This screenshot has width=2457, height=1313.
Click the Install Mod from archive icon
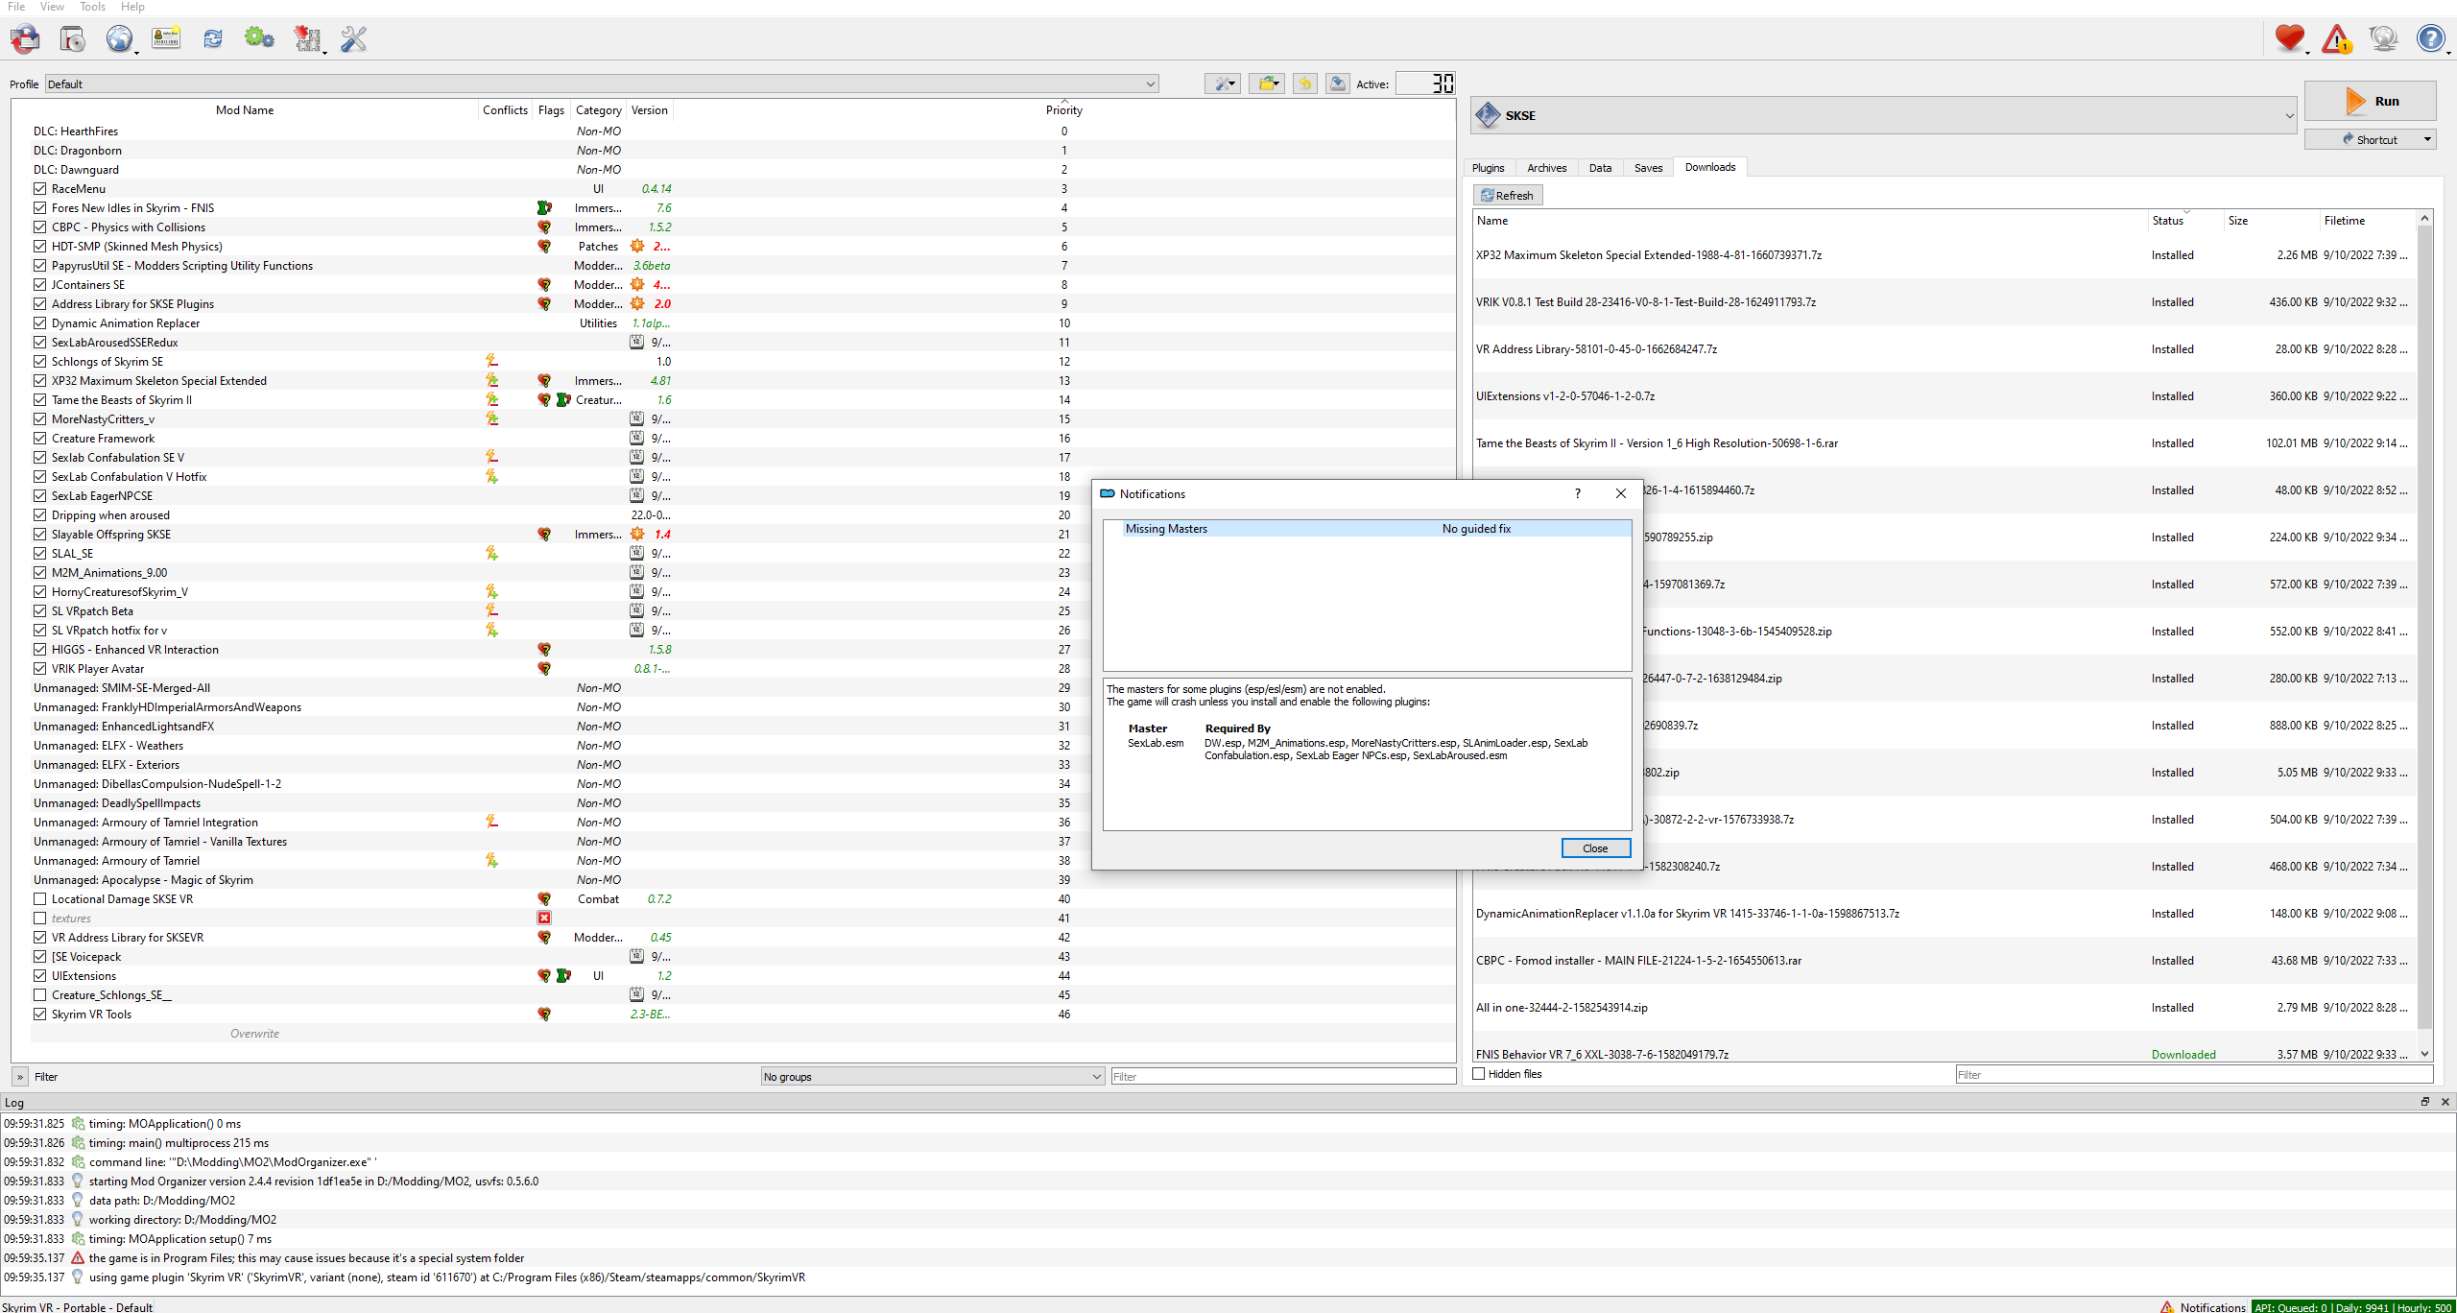tap(73, 39)
